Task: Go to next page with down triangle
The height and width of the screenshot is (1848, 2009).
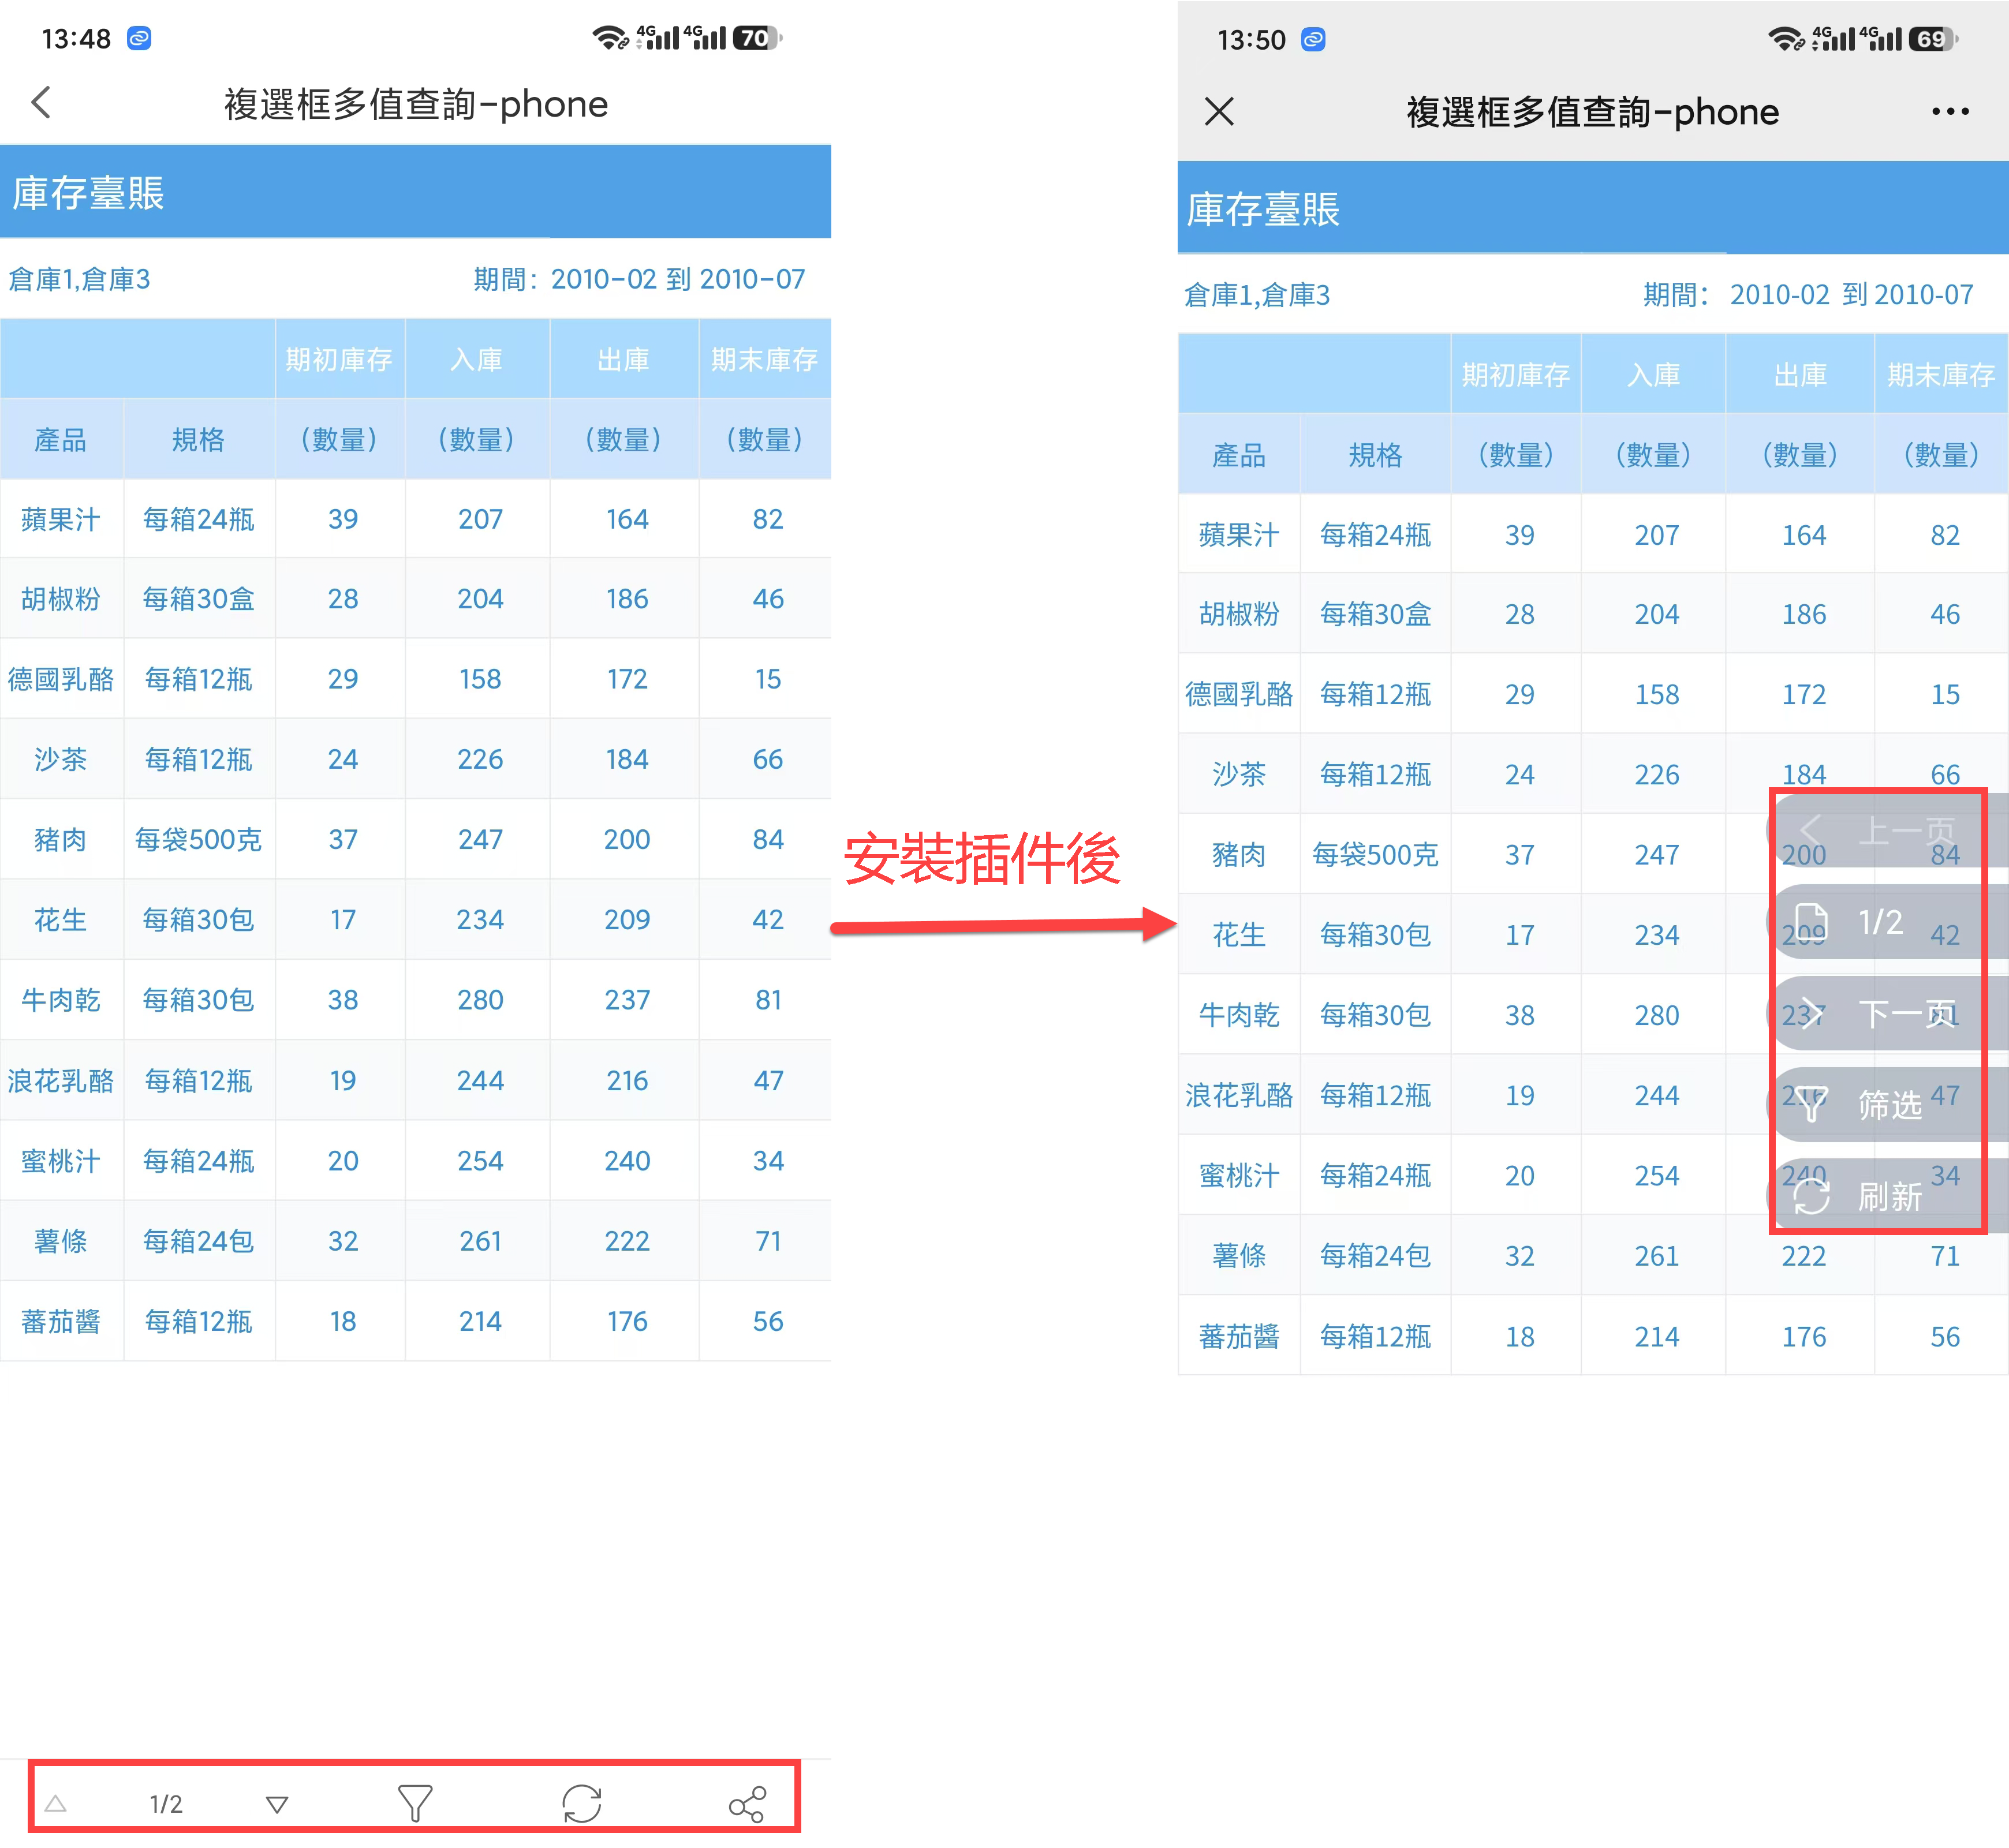Action: click(x=277, y=1803)
